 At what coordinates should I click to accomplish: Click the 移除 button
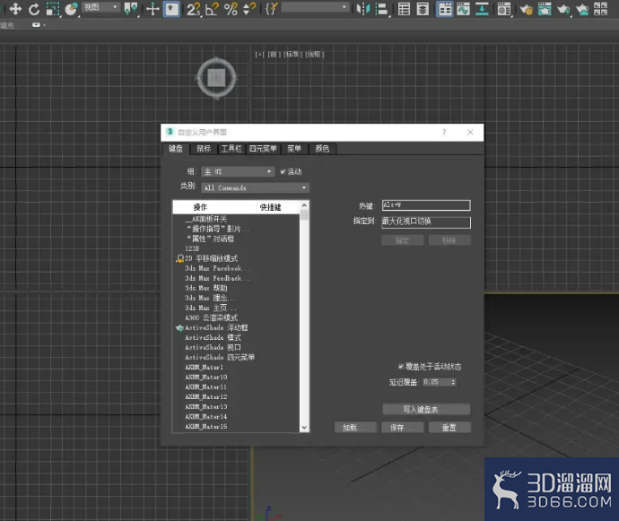tap(449, 240)
